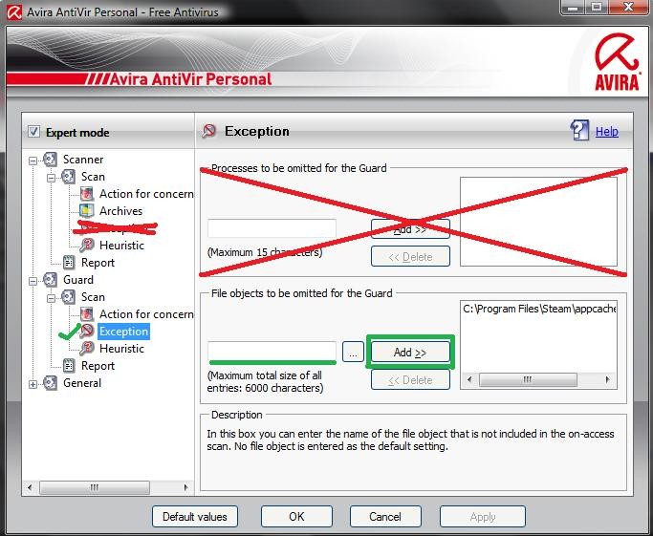
Task: Click the Report icon under Guard
Action: 69,366
